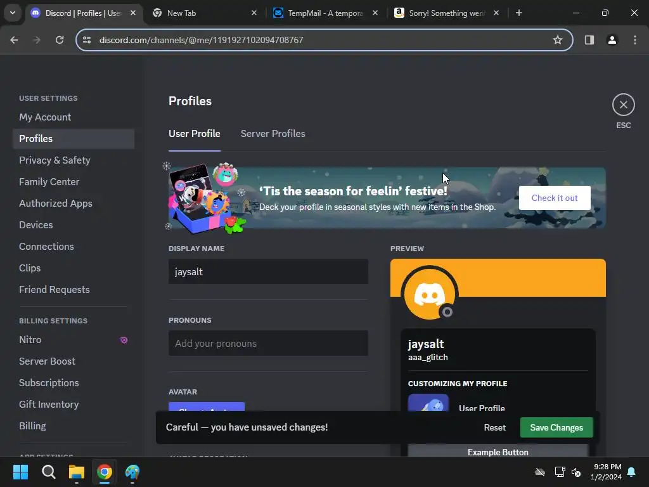Screen dimensions: 649x487
Task: Close the New Tab tab
Action: click(254, 13)
